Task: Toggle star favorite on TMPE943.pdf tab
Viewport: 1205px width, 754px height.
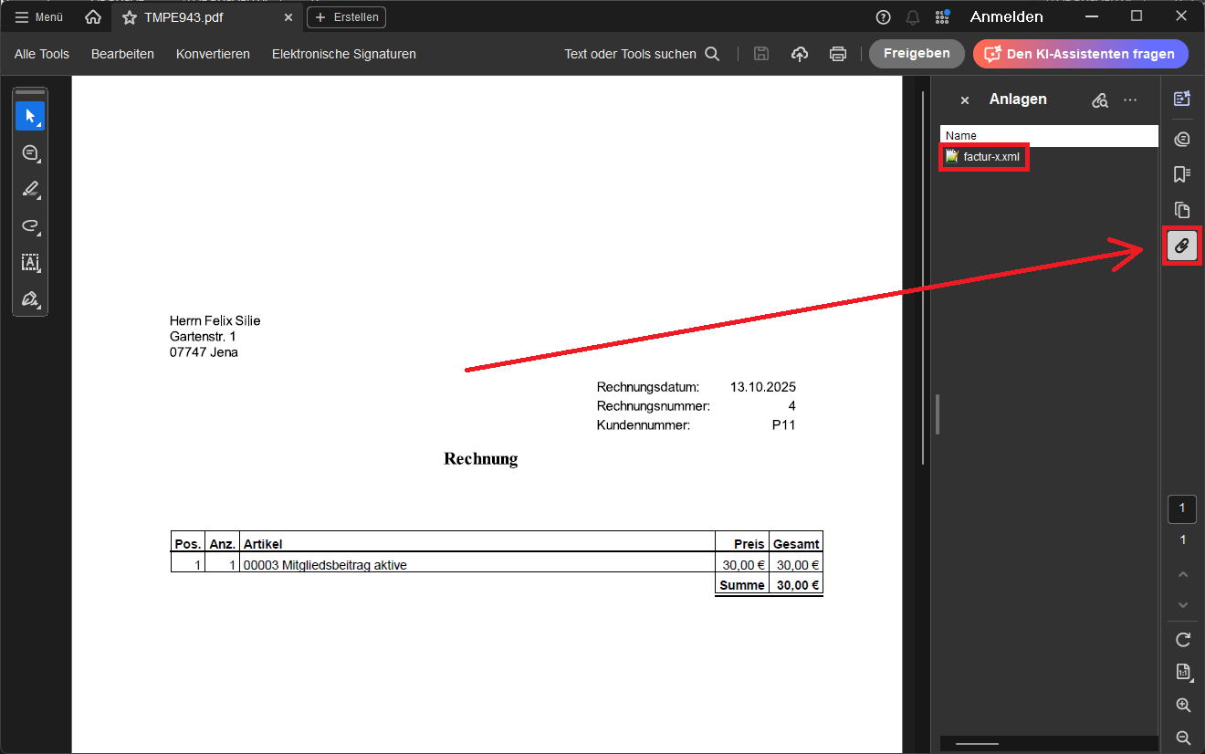Action: [129, 17]
